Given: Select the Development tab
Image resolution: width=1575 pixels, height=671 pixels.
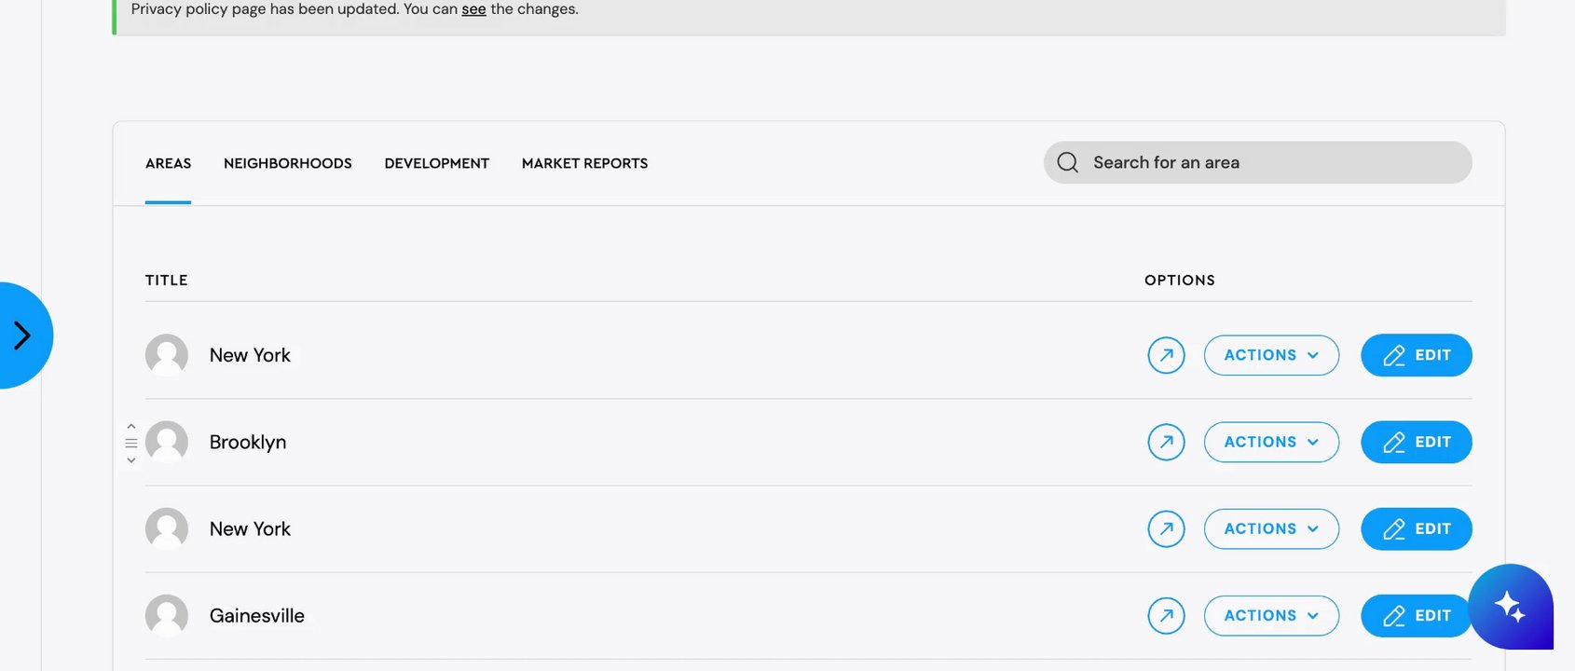Looking at the screenshot, I should pos(436,163).
